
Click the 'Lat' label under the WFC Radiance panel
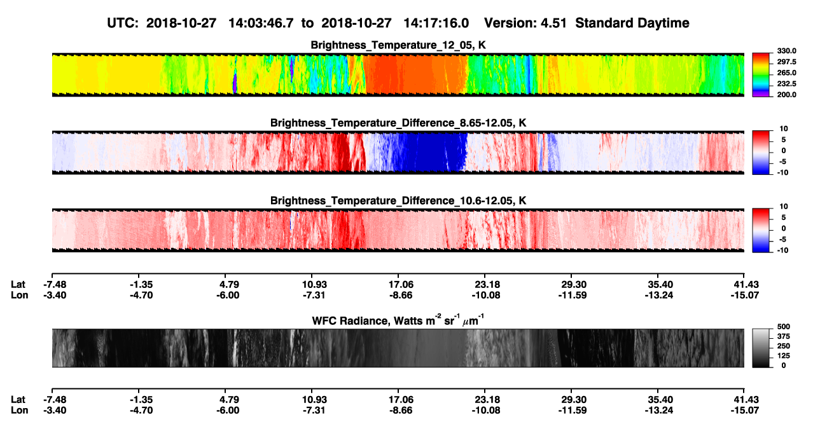coord(18,399)
